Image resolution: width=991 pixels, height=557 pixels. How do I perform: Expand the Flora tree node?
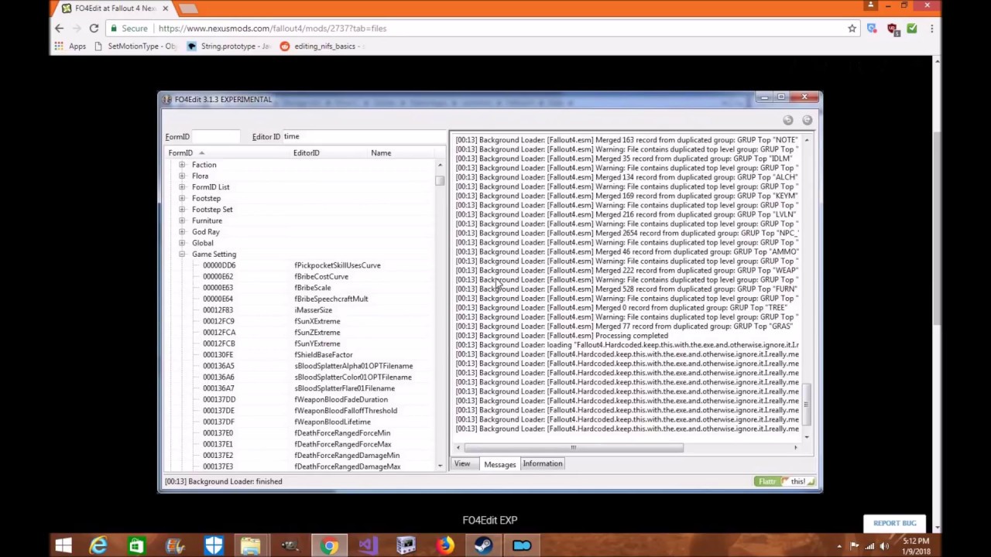182,176
